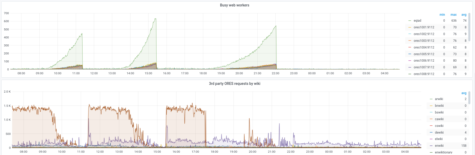The image size is (475, 155).
Task: Open the 3rd party ORES requests panel title
Action: click(x=234, y=84)
